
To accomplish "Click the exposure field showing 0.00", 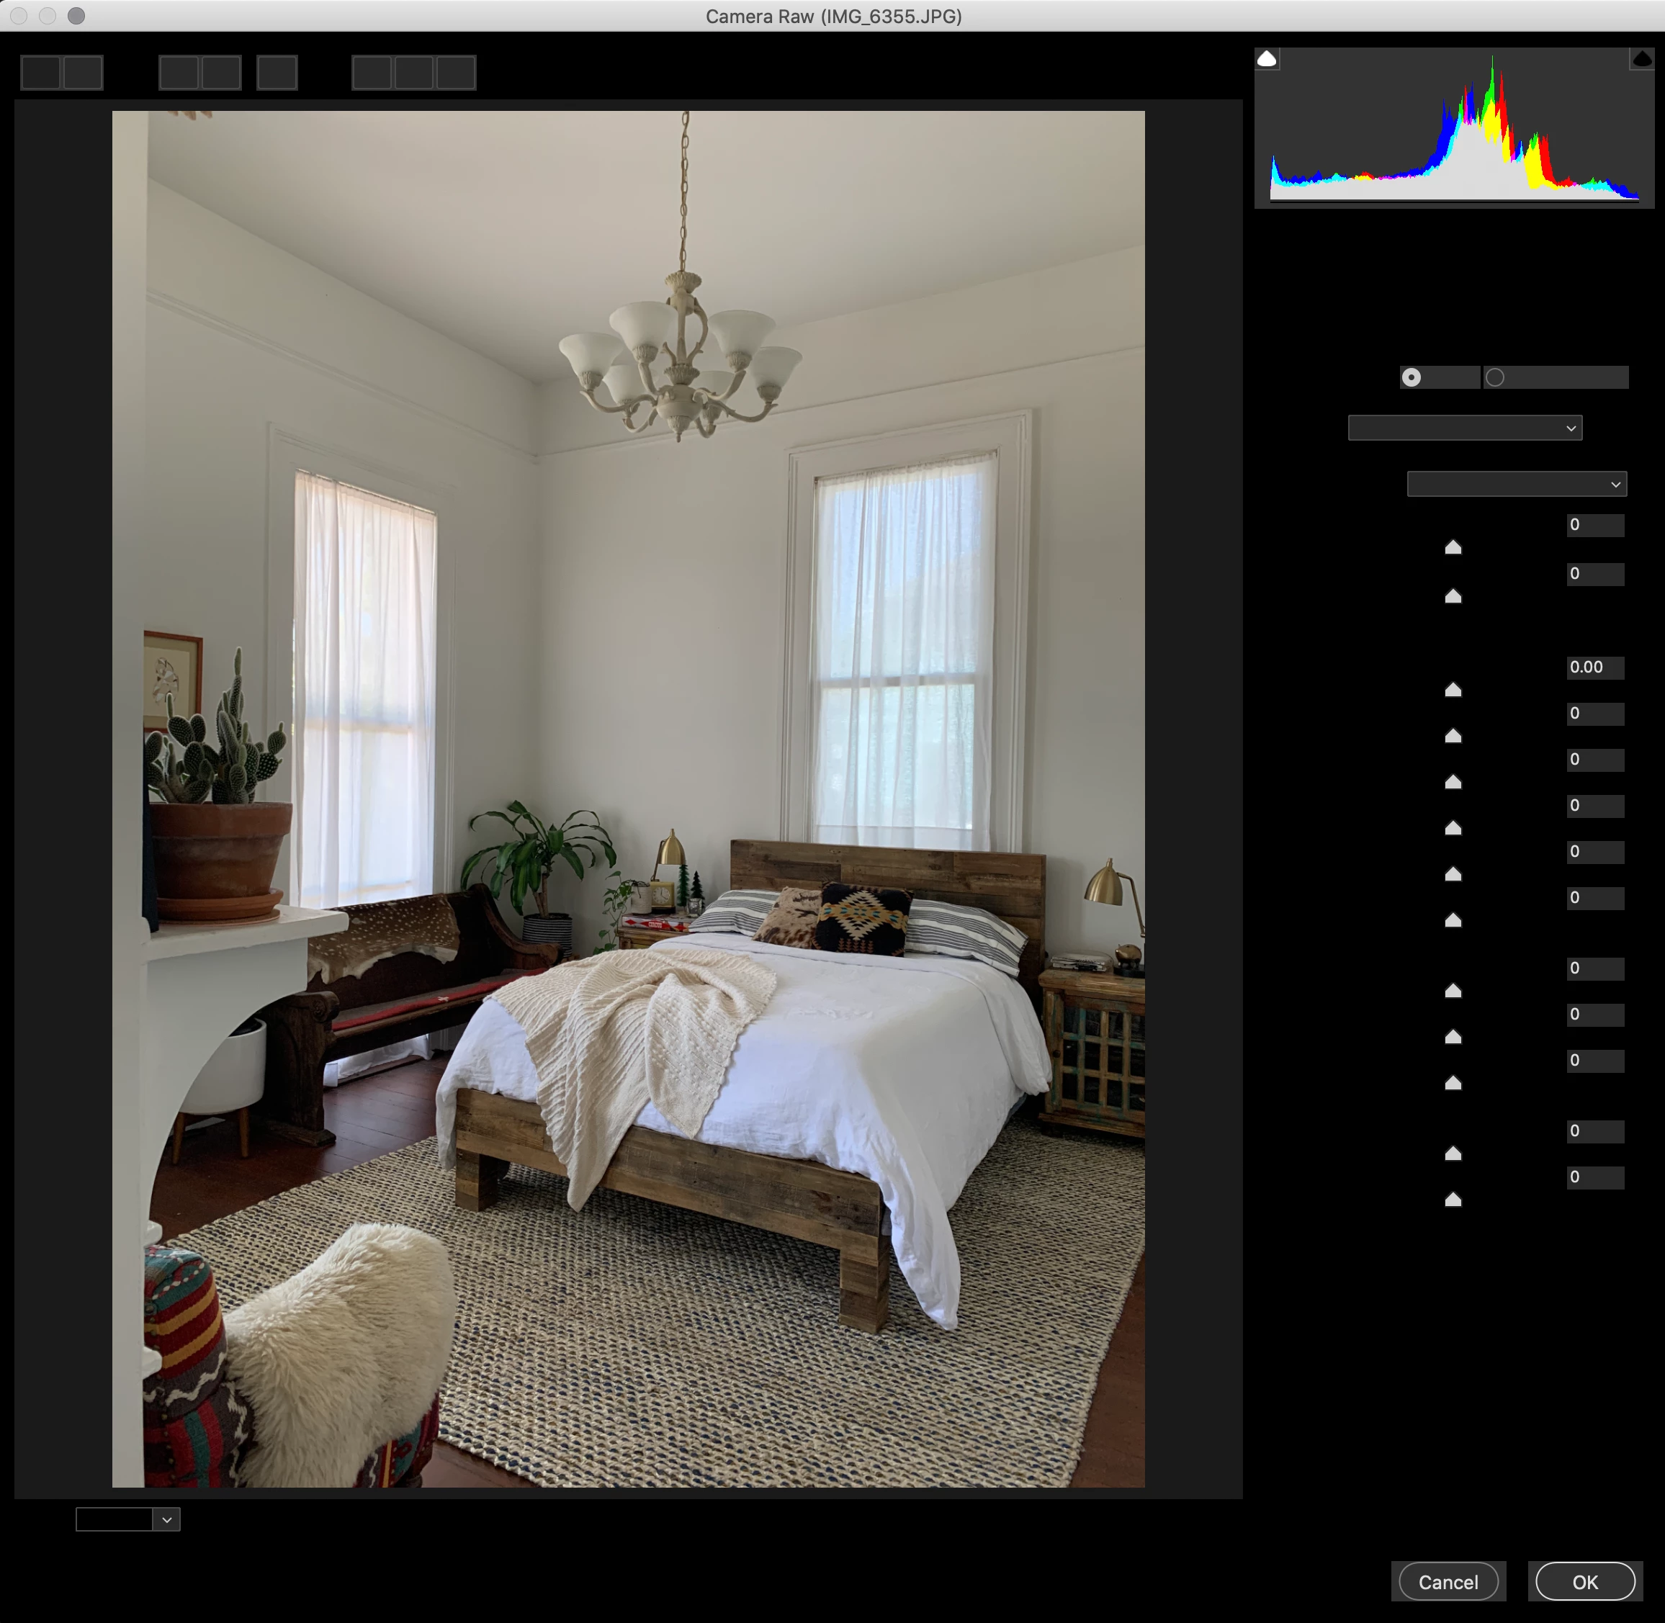I will (1594, 667).
